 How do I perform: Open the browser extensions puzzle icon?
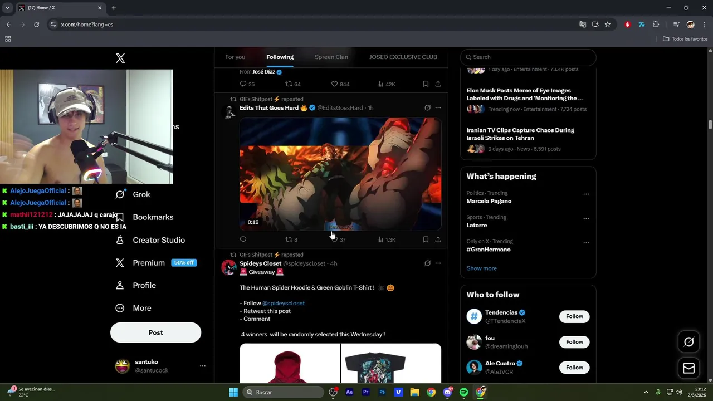tap(656, 25)
